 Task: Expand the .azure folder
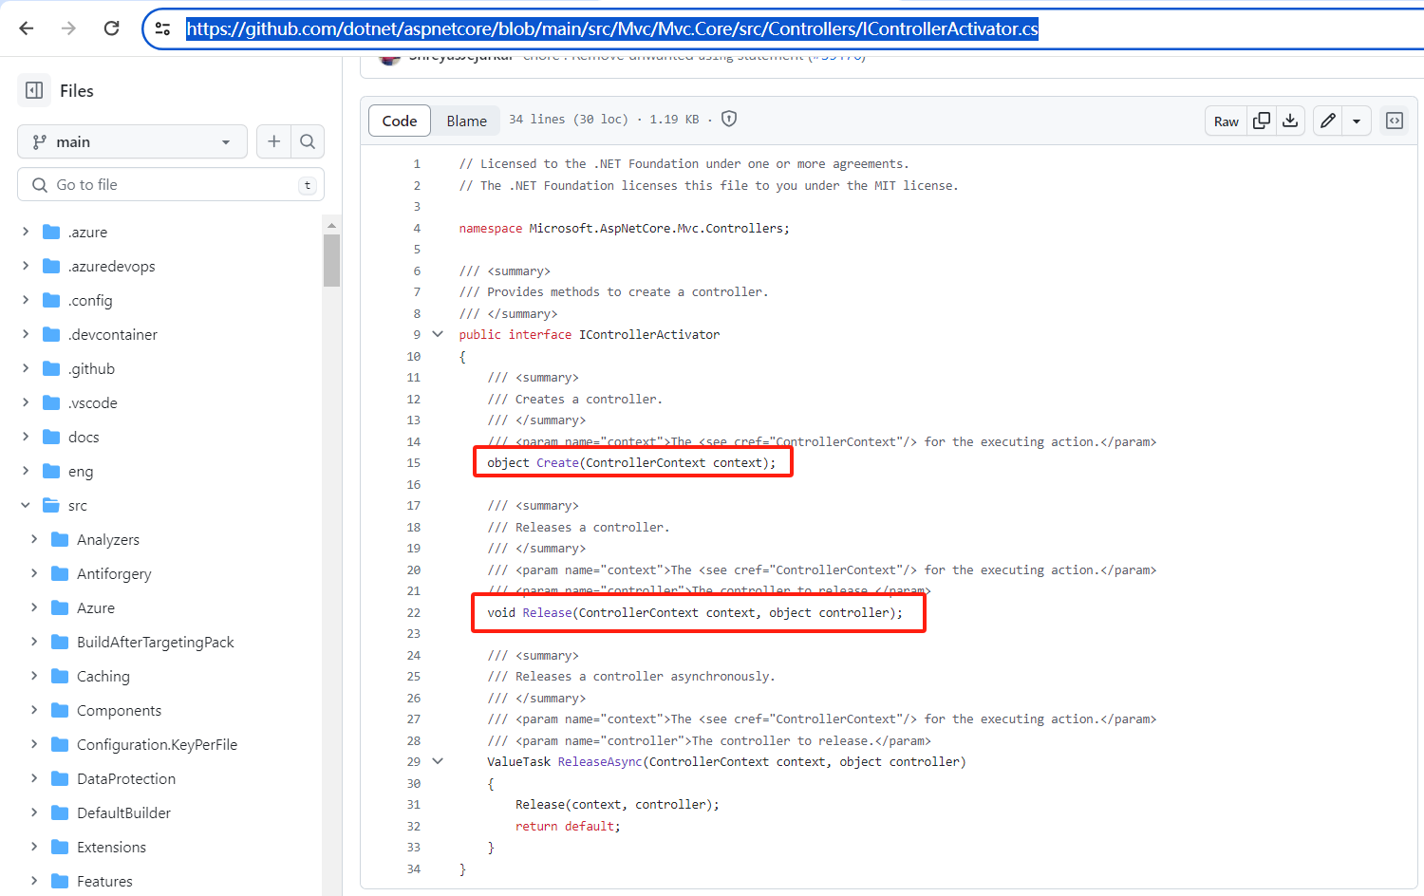[26, 232]
